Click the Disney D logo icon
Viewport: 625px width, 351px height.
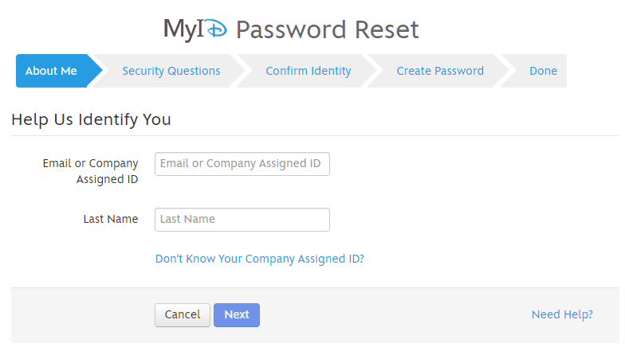(217, 29)
